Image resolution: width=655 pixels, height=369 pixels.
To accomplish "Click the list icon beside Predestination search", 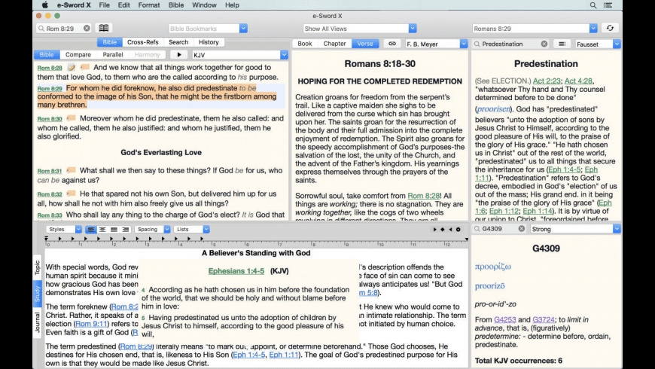I will pos(561,44).
